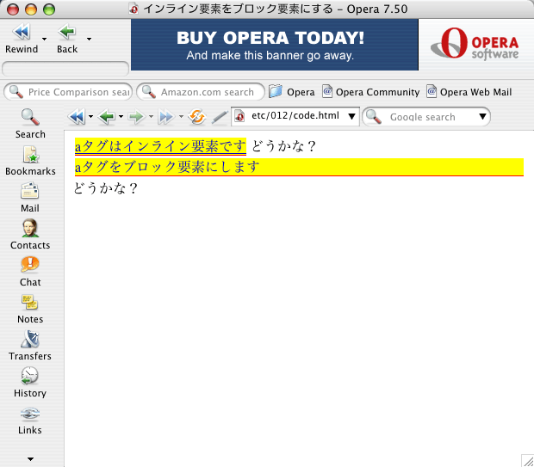The image size is (534, 467).
Task: Open back history dropdown in address toolbar
Action: click(x=121, y=117)
